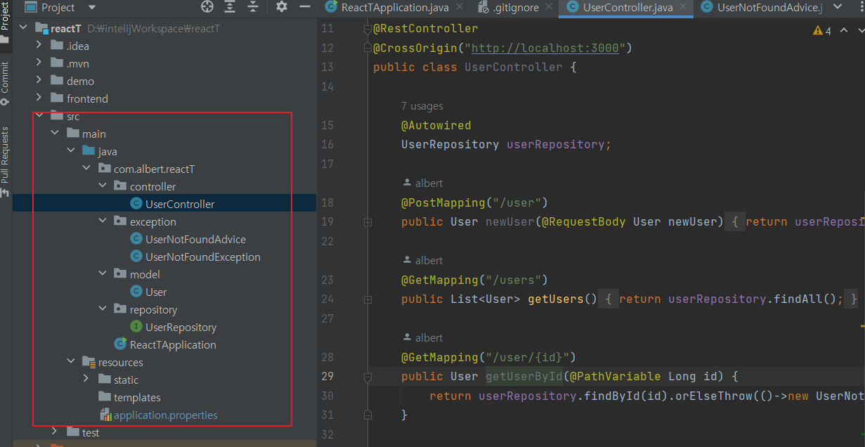Collapse the main folder

(x=55, y=134)
